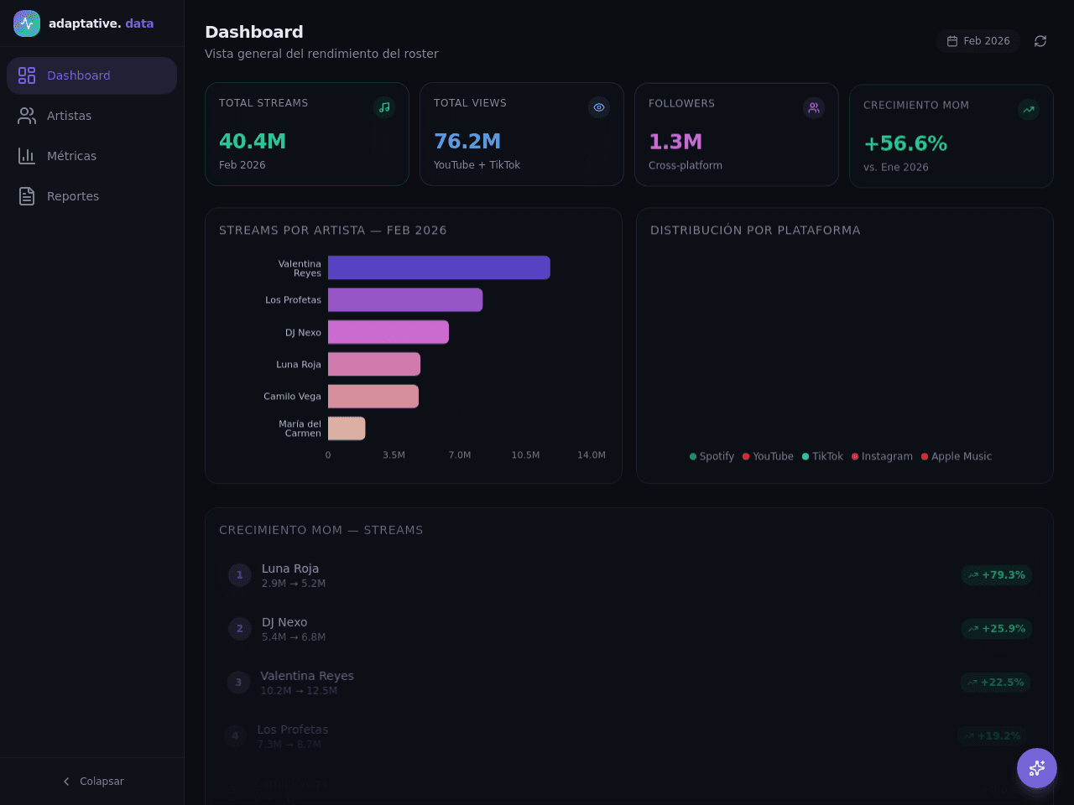Click the users icon on Followers card

814,108
